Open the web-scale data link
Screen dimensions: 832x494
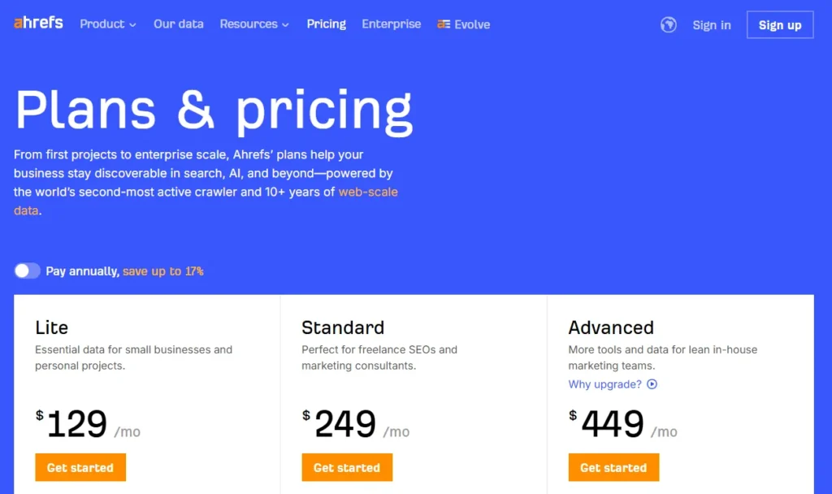click(368, 192)
